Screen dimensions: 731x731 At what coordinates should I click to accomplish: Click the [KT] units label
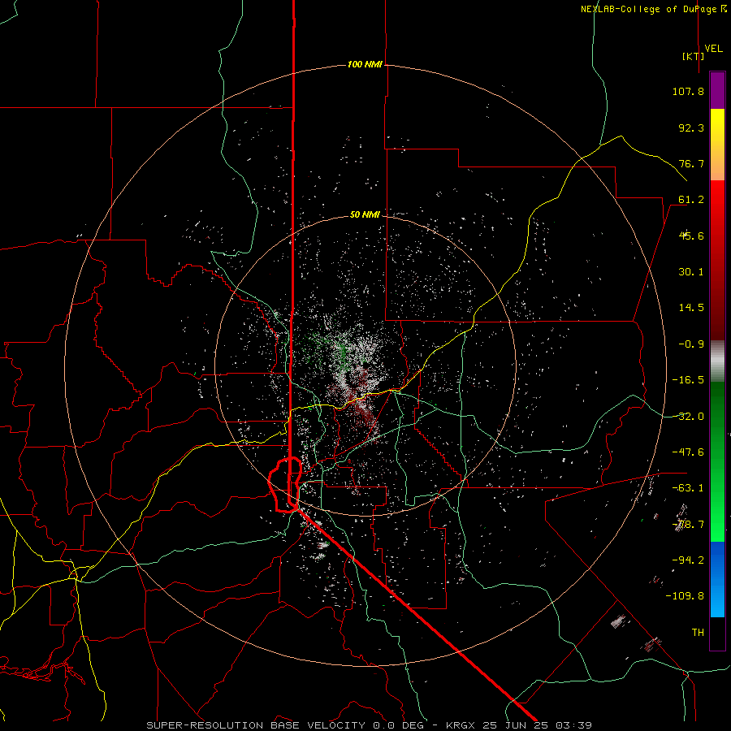[693, 56]
